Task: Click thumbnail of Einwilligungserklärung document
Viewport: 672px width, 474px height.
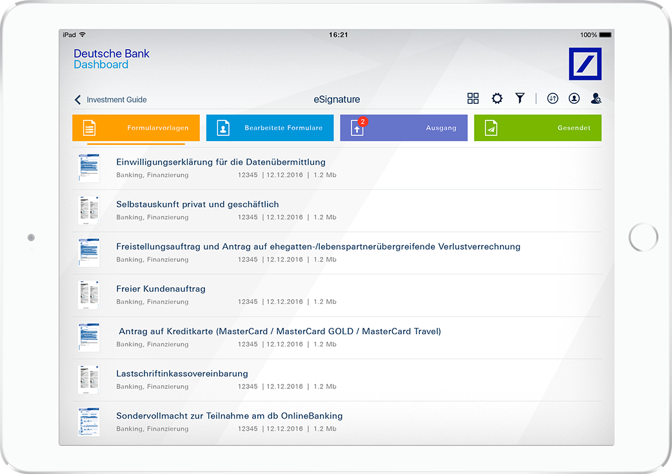Action: pos(89,168)
